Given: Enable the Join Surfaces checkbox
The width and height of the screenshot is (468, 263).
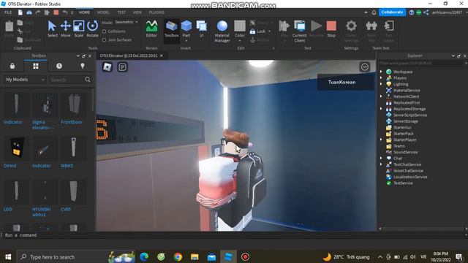Looking at the screenshot, I should click(104, 39).
